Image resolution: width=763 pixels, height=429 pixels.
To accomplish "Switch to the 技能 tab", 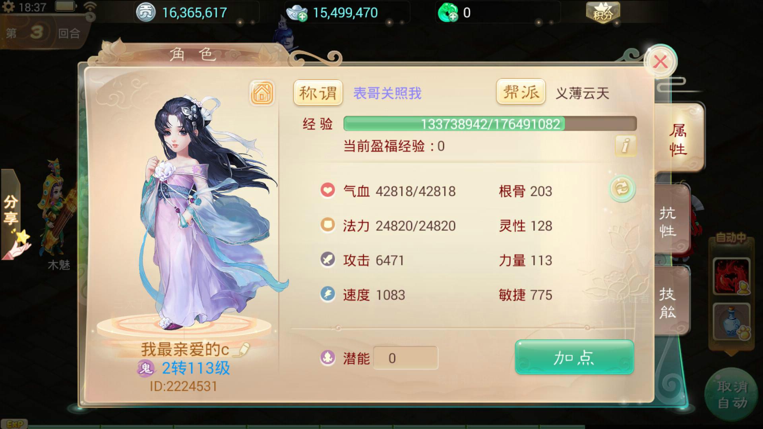I will coord(669,303).
